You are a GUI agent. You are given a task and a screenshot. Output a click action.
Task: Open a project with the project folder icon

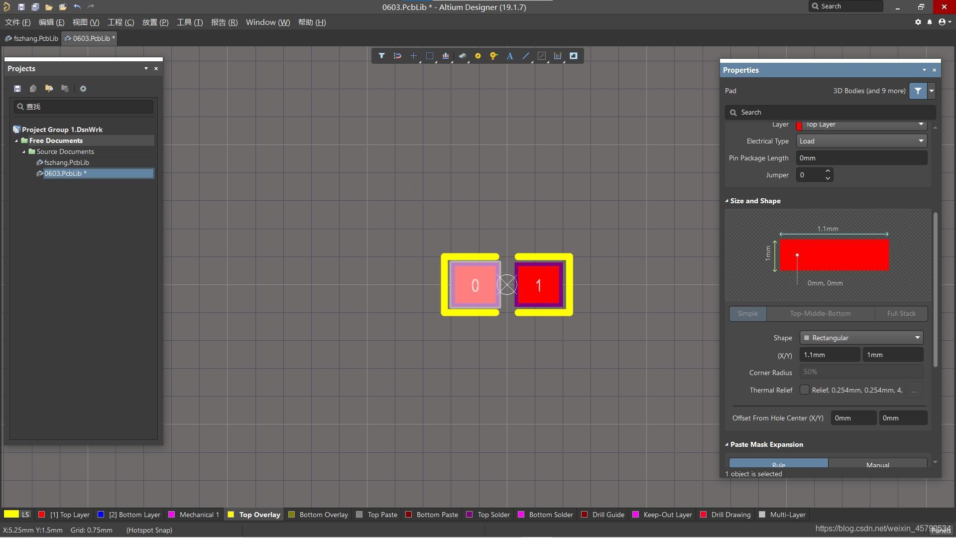point(63,7)
